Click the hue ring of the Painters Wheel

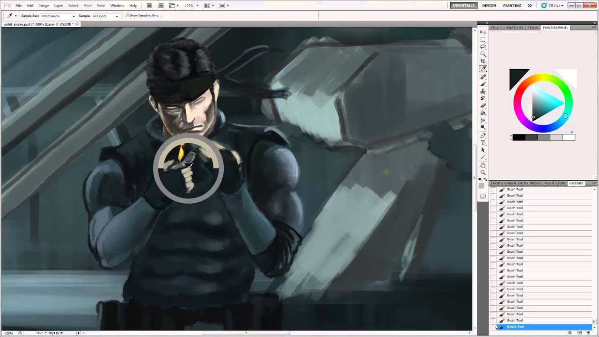543,77
